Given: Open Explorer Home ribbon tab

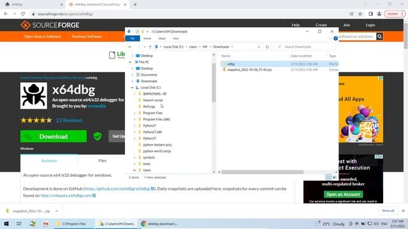Looking at the screenshot, I should [147, 38].
